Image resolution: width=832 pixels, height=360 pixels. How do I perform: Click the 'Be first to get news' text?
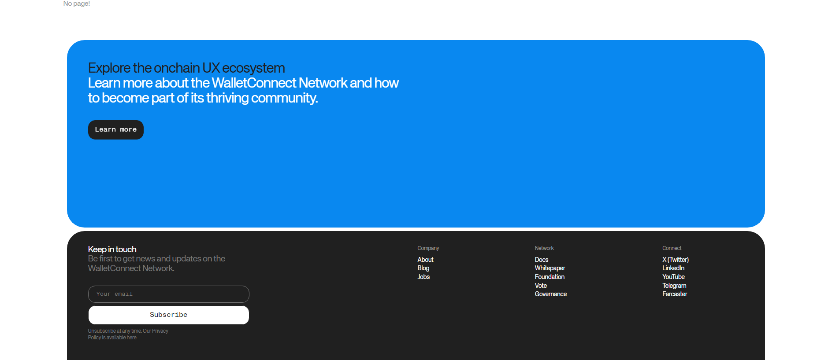[156, 264]
